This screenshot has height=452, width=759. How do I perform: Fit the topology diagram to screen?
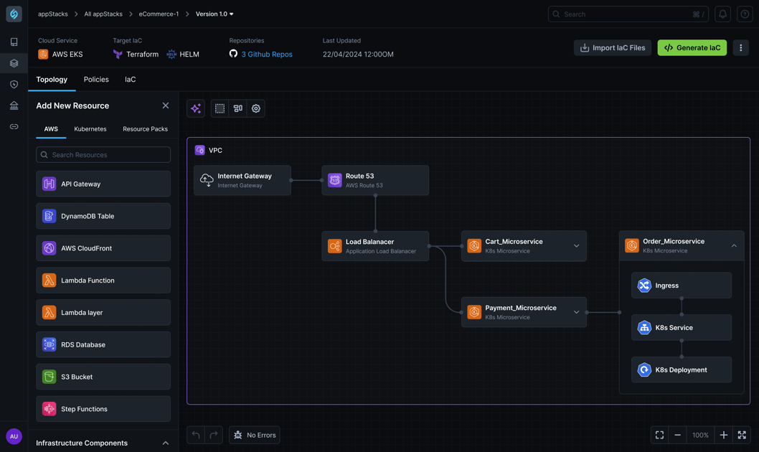659,435
